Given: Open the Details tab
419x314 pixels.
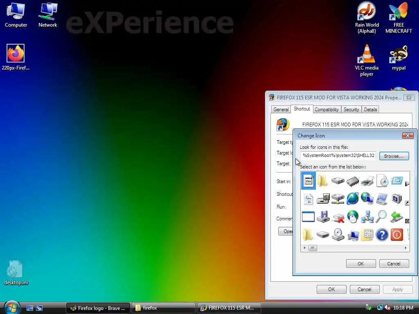Looking at the screenshot, I should [x=370, y=110].
